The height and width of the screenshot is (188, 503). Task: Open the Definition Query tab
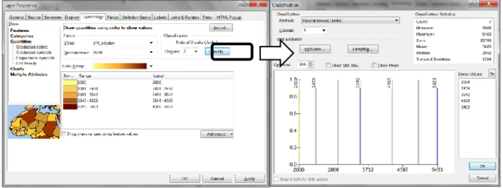136,17
